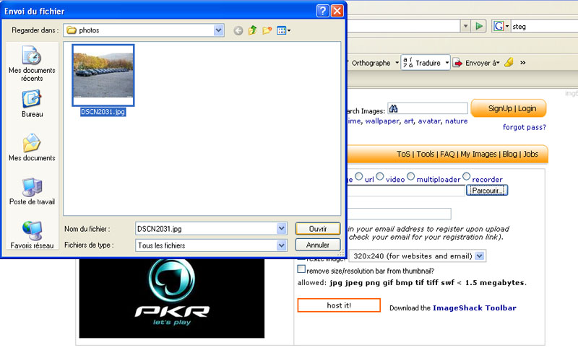Click the green Go arrow in browser

tap(479, 26)
